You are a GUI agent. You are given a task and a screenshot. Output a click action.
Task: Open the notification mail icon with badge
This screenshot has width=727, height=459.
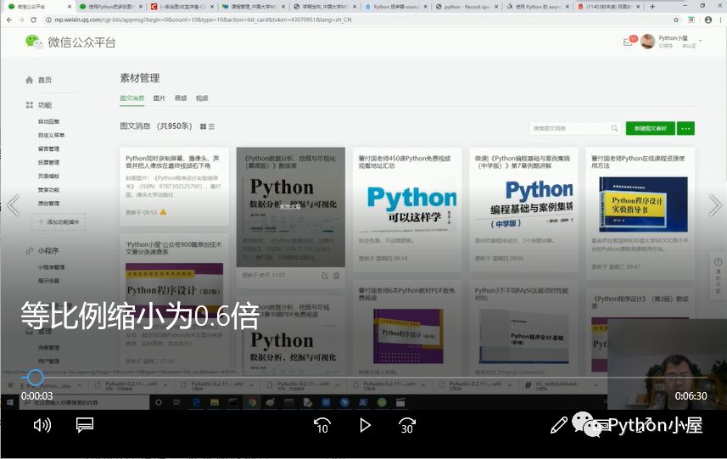[629, 42]
